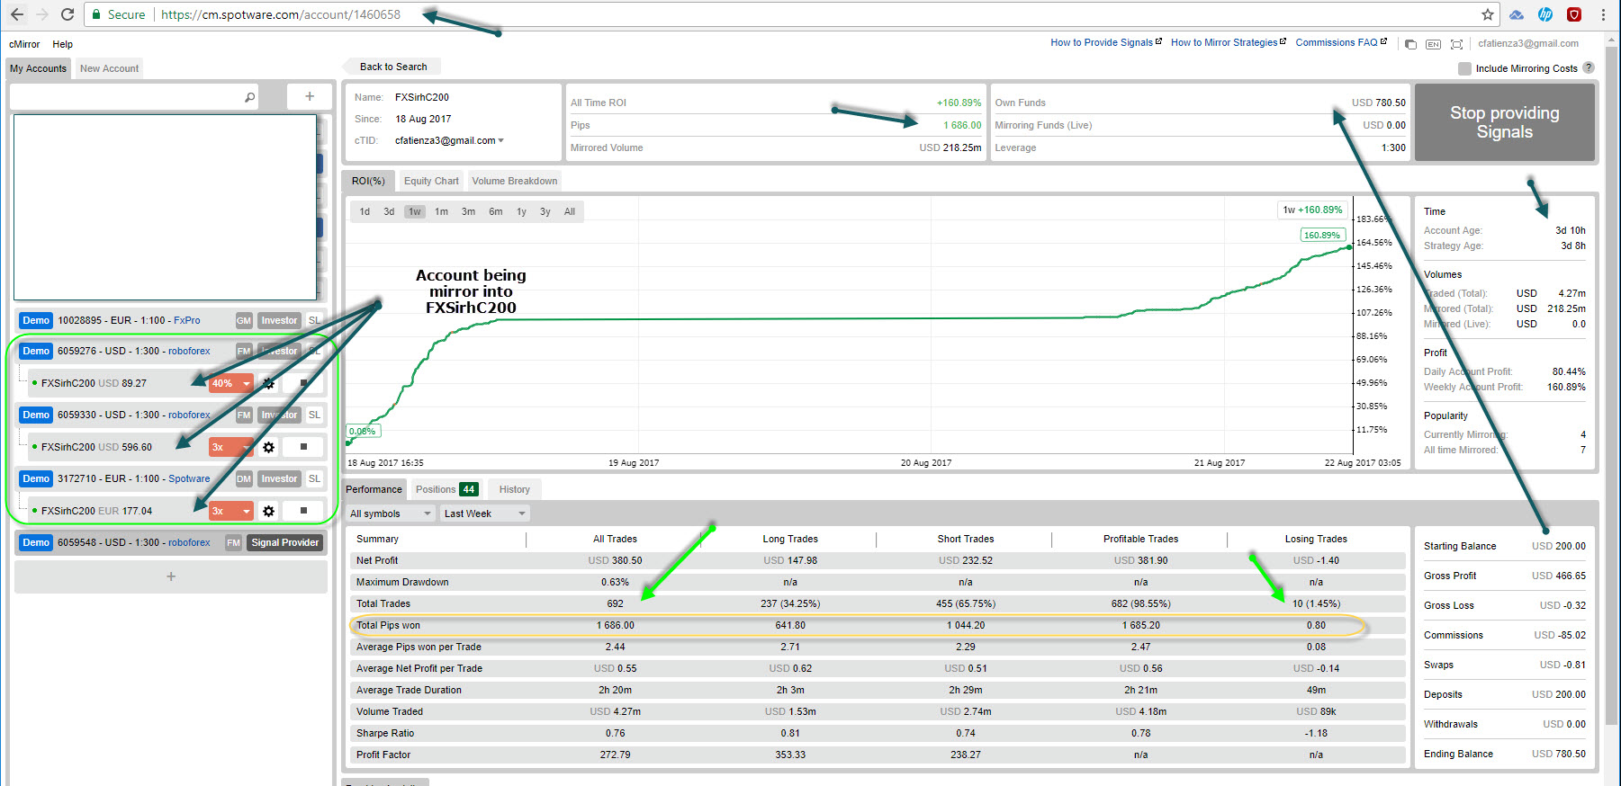Open 3x ratio dropdown under account 6059330
Viewport: 1621px width, 786px height.
pyautogui.click(x=231, y=447)
